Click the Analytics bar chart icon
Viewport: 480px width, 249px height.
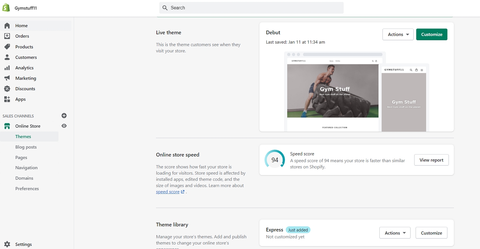click(7, 68)
